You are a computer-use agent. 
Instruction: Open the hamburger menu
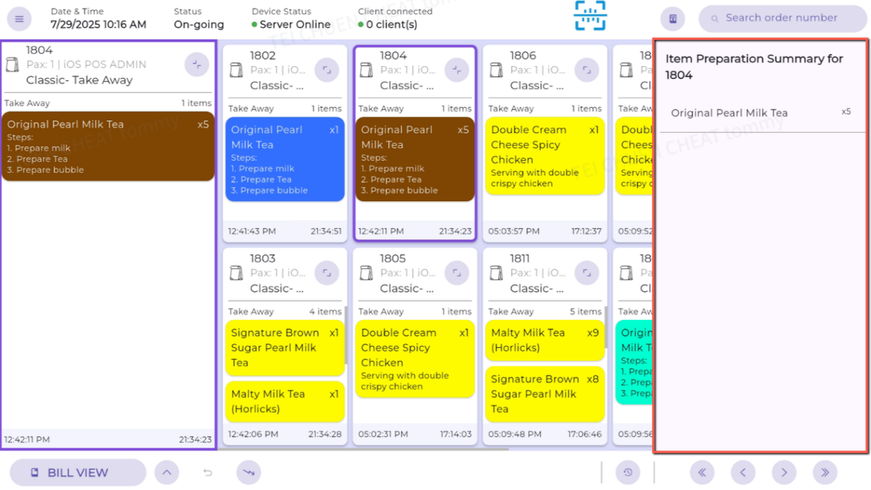(x=19, y=19)
